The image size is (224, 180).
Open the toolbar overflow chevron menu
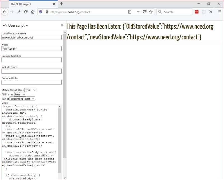pos(211,12)
